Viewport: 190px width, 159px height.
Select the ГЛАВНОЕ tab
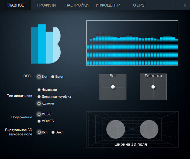(x=15, y=5)
